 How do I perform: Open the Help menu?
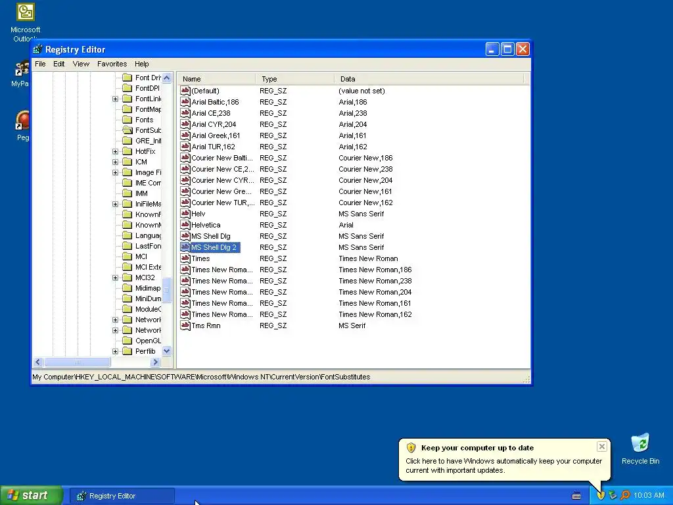tap(142, 64)
